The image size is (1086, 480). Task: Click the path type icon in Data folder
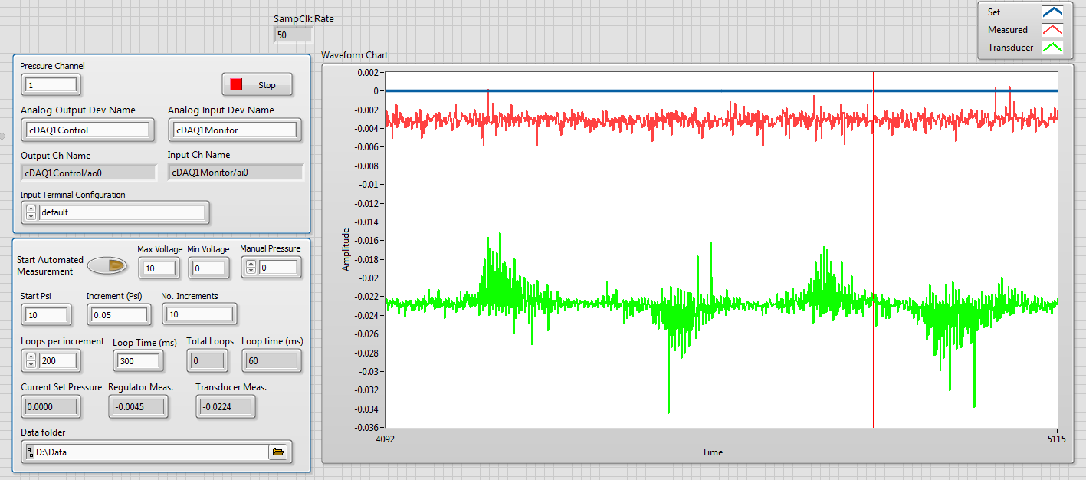[30, 452]
